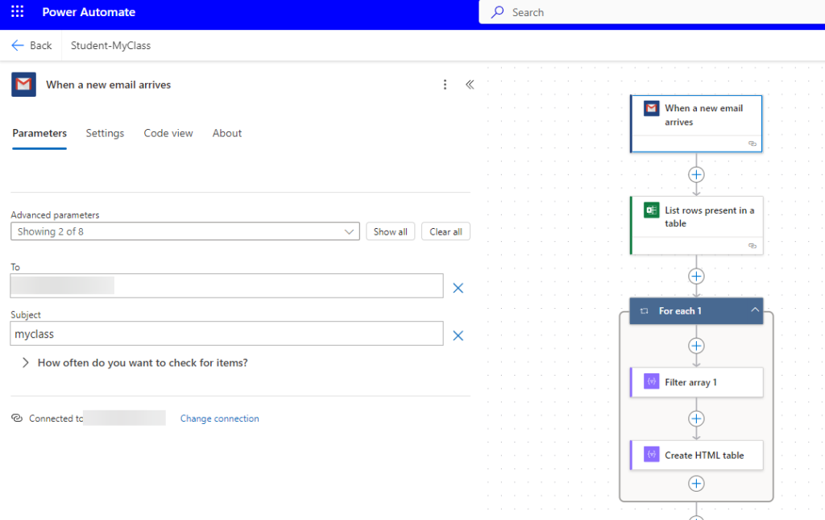This screenshot has height=520, width=825.
Task: Add a step below List rows card
Action: [696, 277]
